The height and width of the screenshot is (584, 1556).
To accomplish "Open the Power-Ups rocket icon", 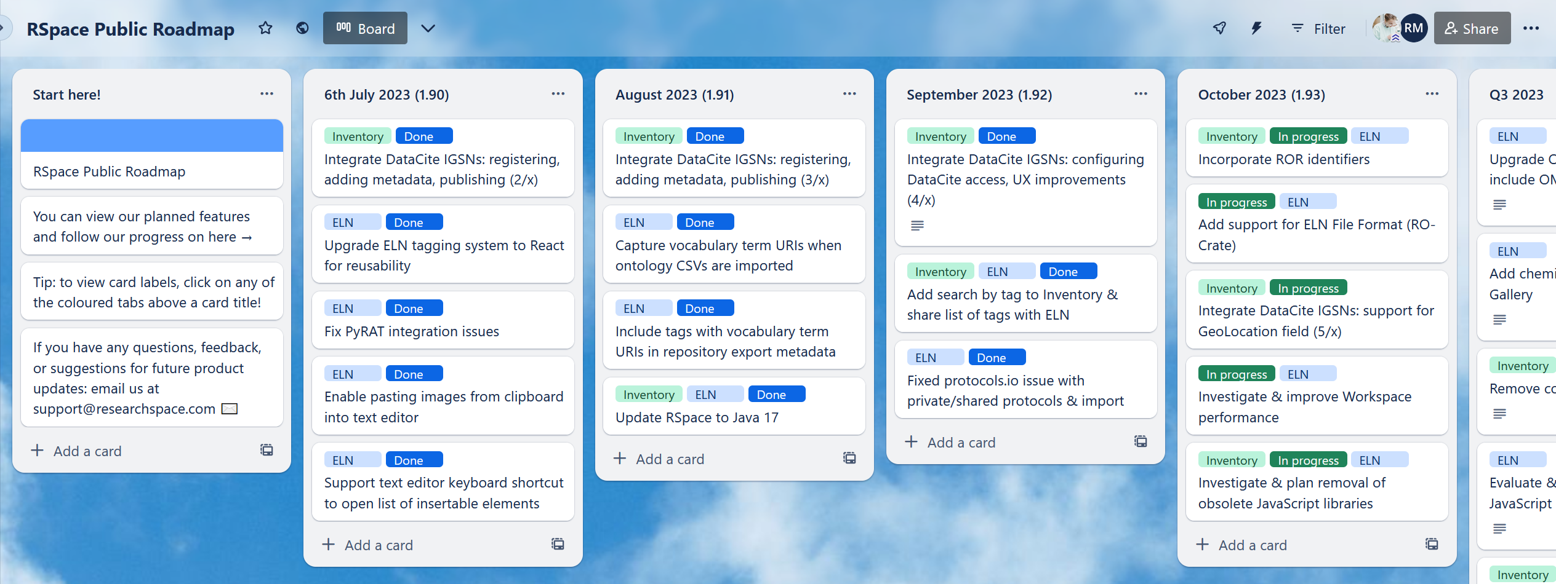I will tap(1219, 28).
